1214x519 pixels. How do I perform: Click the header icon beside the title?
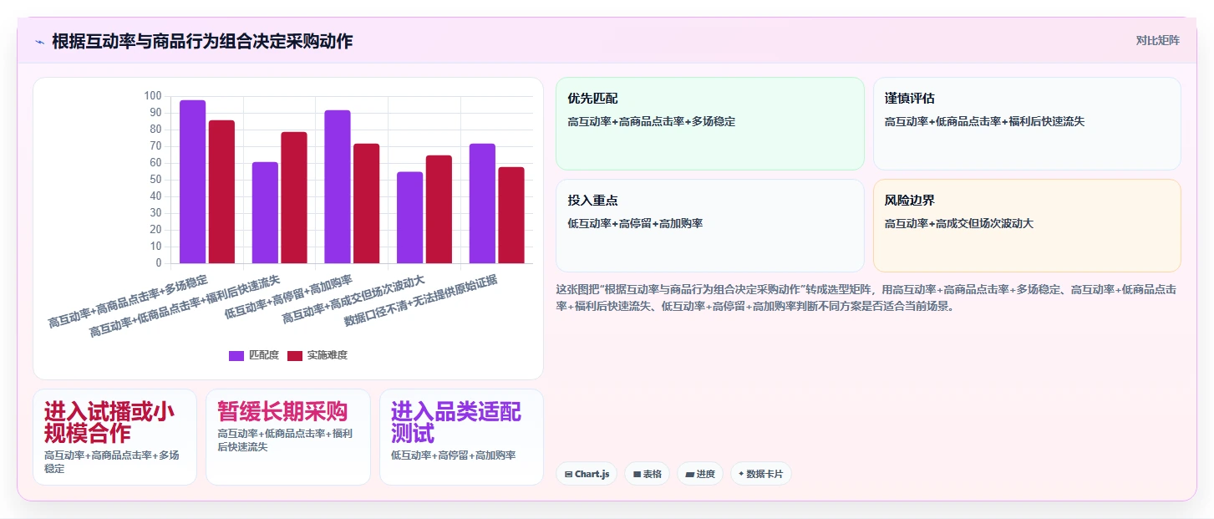pos(39,41)
